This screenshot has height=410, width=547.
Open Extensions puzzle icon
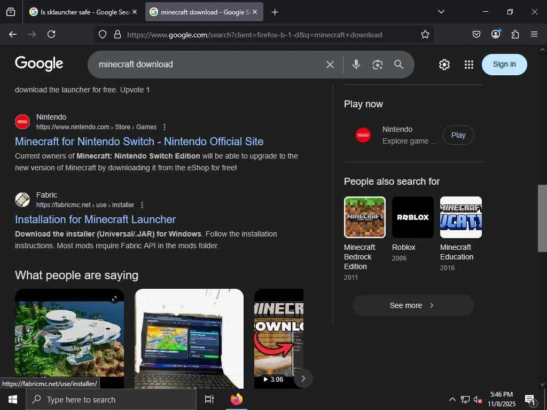coord(515,34)
